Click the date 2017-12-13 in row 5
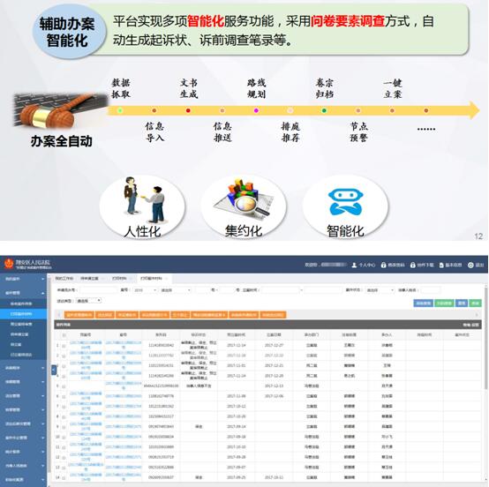489x487 pixels. 274,386
